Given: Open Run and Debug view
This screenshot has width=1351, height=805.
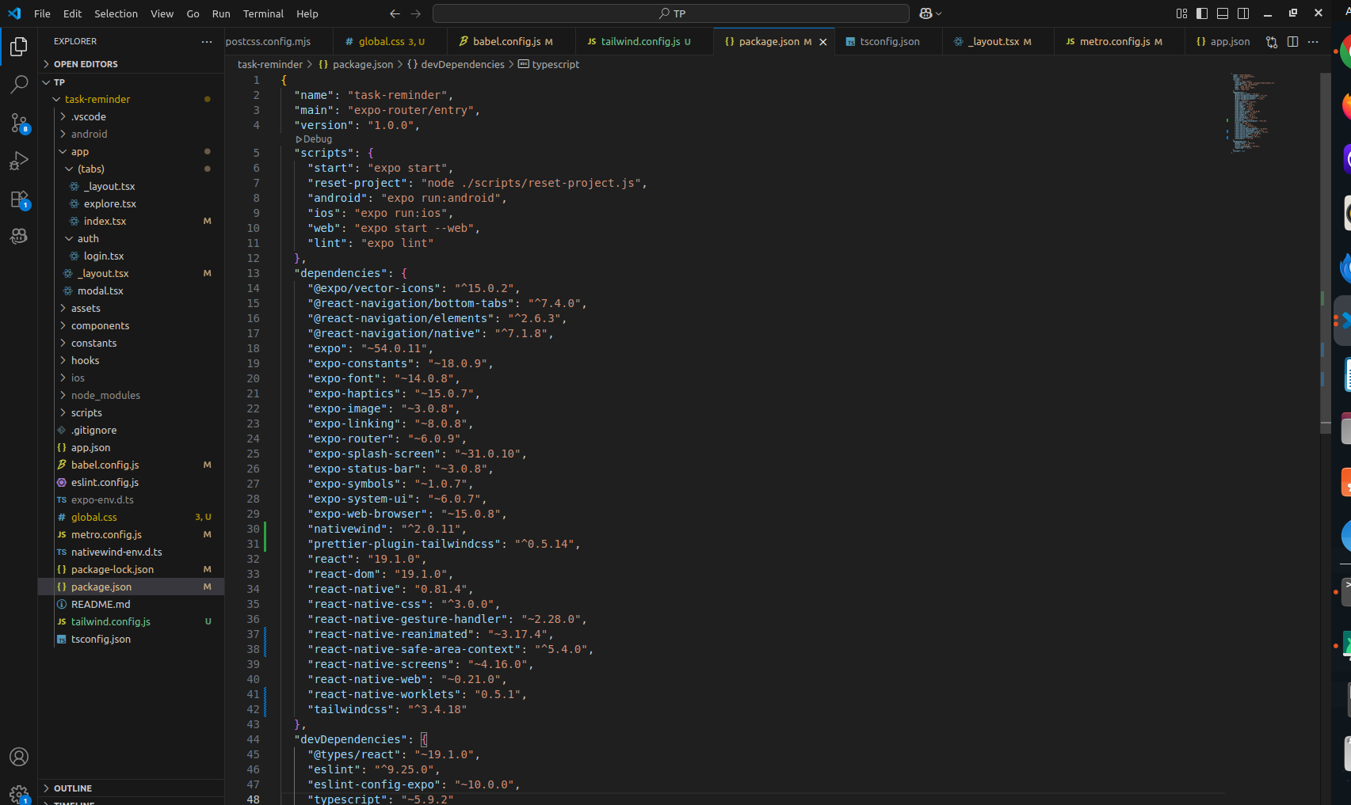Looking at the screenshot, I should click(19, 161).
